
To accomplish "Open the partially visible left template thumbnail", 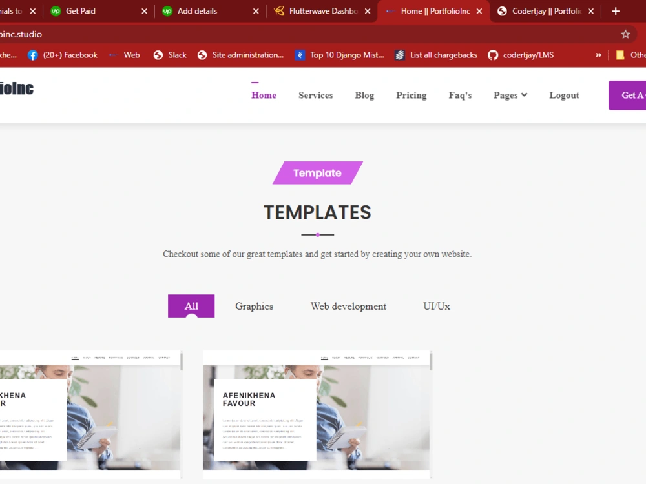I will [x=90, y=414].
